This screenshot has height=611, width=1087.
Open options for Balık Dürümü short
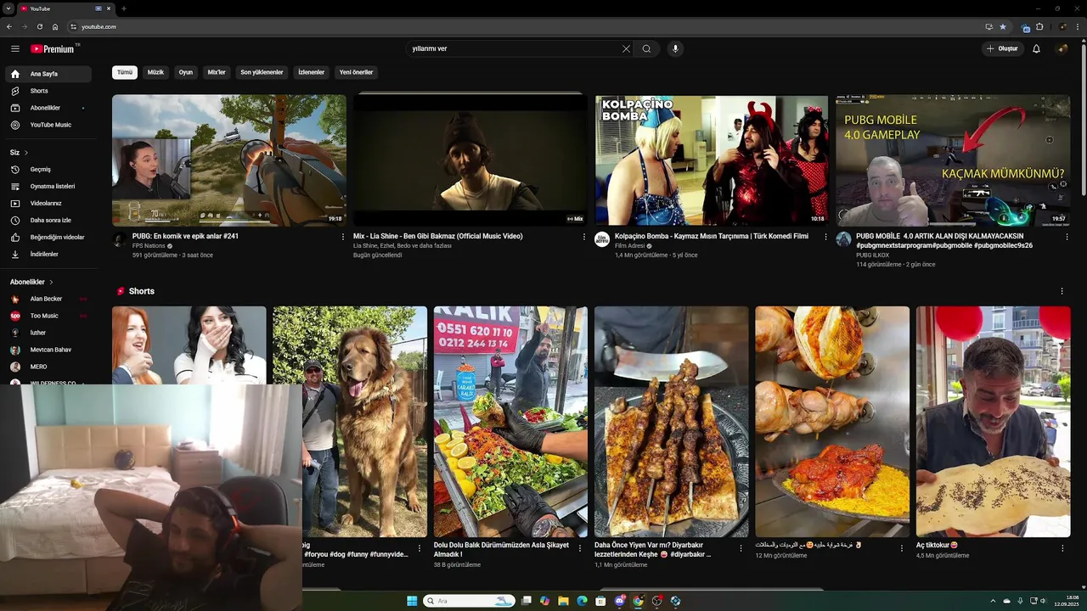tap(580, 548)
